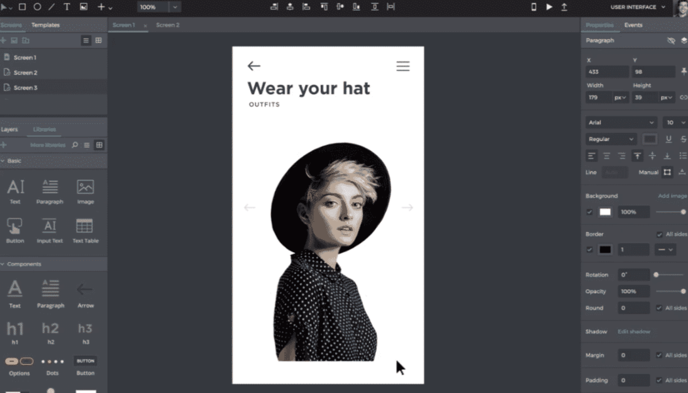Open the Arial font family dropdown
Screen dimensions: 688x393
[x=621, y=123]
